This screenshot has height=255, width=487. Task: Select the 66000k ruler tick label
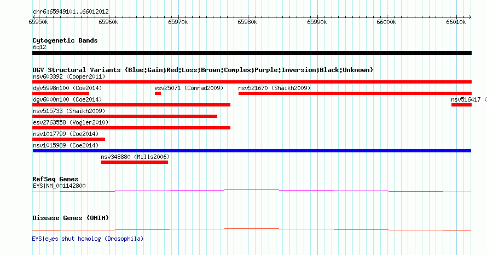click(386, 22)
